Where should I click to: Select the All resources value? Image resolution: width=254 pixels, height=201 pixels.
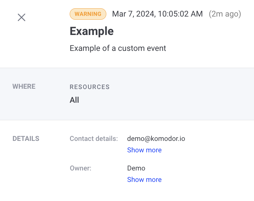[74, 100]
